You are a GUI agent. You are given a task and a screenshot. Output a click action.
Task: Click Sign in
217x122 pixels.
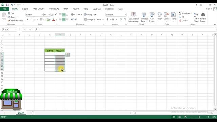click(x=209, y=9)
